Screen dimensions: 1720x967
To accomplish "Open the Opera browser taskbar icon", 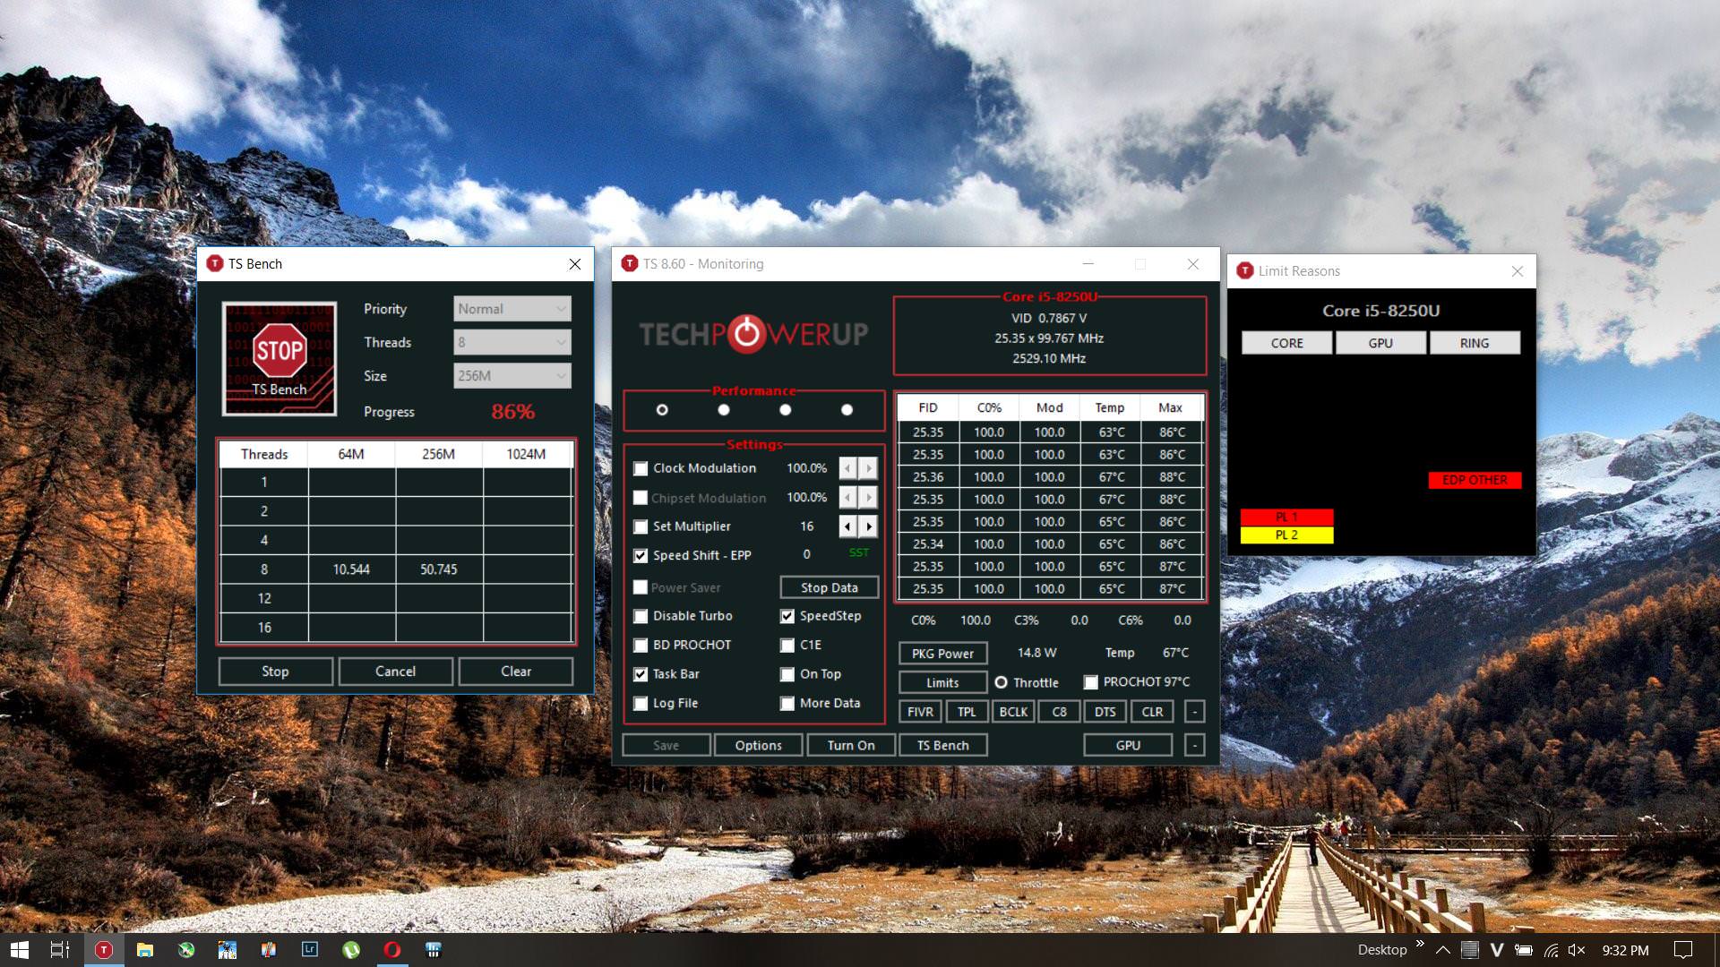I will coord(392,950).
